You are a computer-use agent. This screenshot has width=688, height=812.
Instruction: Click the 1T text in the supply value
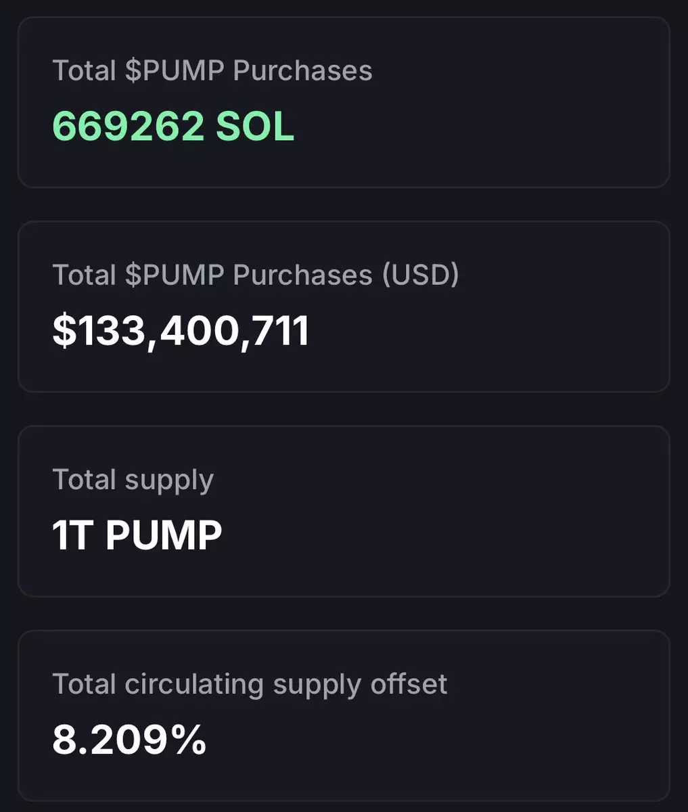(71, 535)
